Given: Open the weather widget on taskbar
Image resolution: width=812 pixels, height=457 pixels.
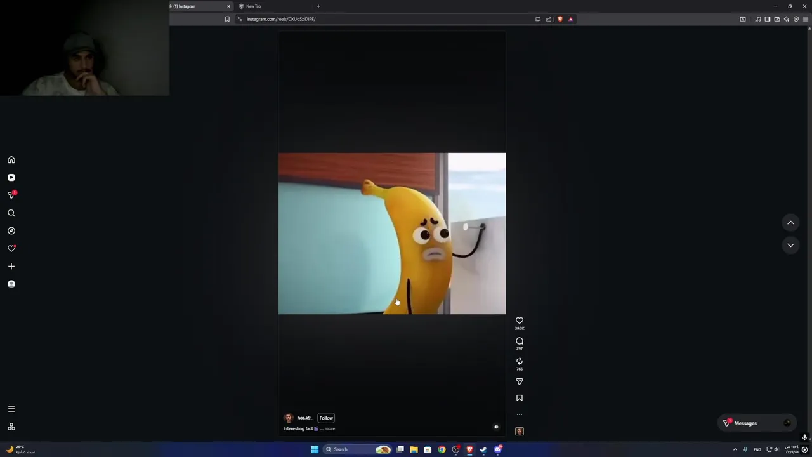Looking at the screenshot, I should 20,449.
